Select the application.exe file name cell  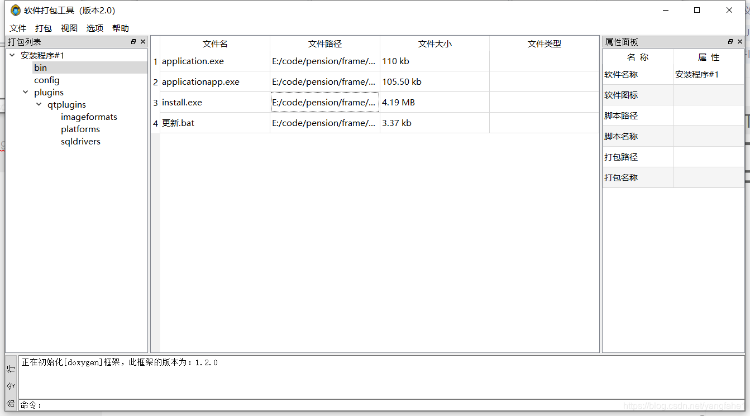click(x=215, y=61)
